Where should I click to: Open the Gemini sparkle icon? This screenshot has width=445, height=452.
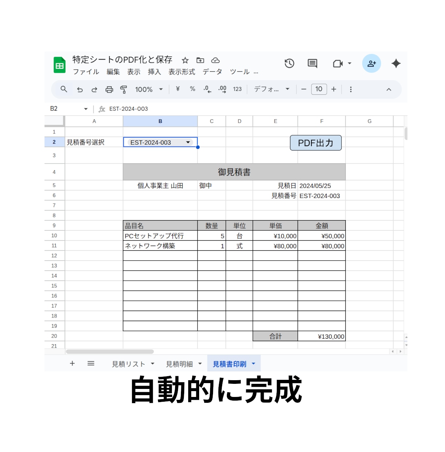[396, 63]
